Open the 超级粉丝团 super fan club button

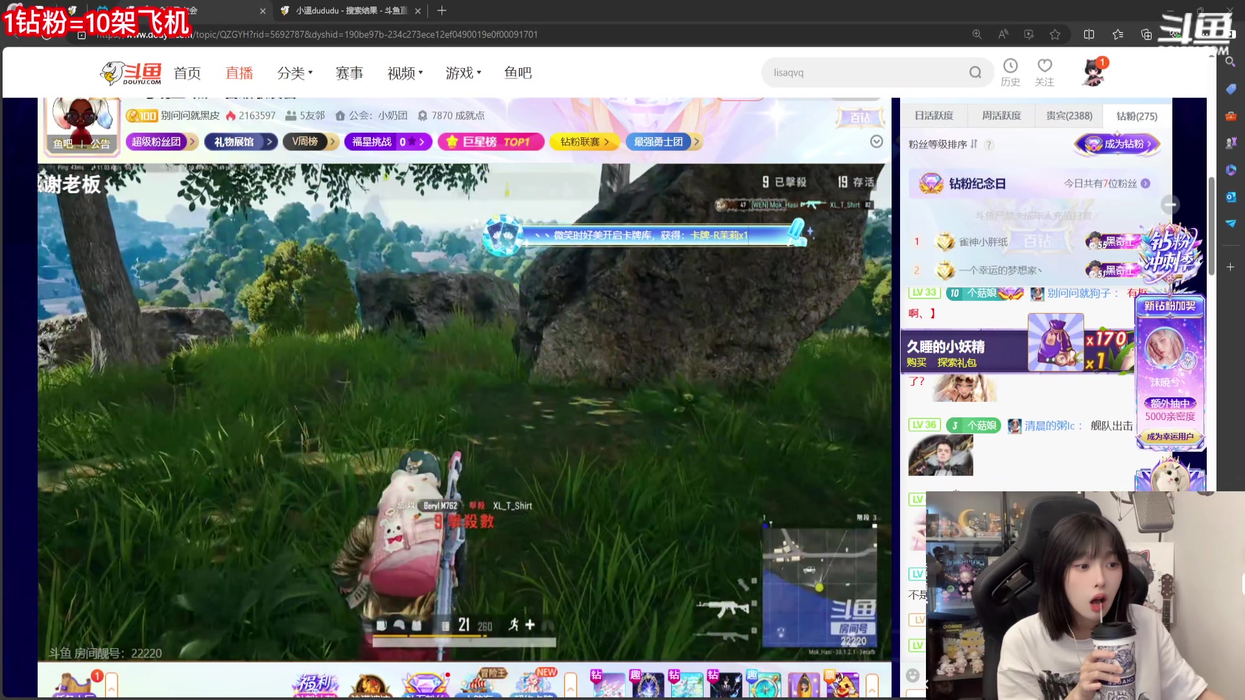162,141
